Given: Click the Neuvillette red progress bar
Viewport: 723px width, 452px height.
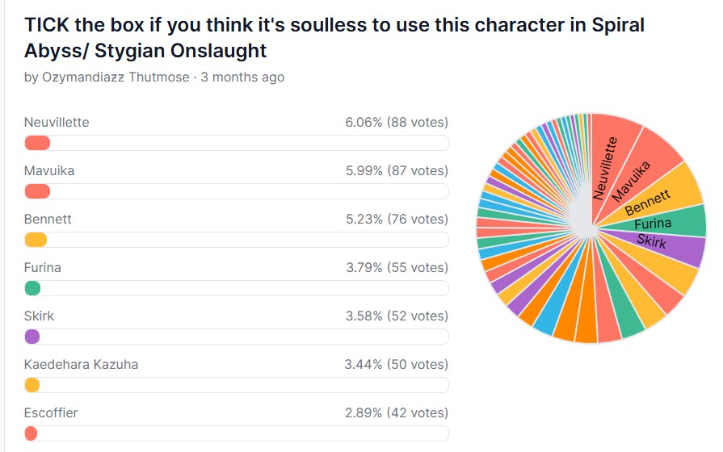Looking at the screenshot, I should [37, 143].
